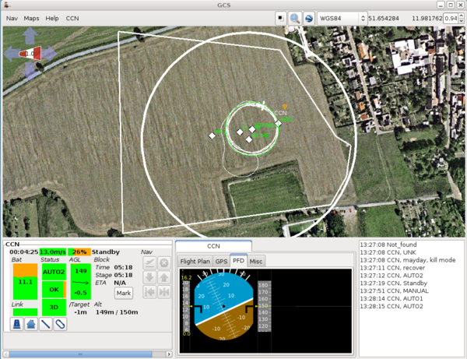Click the oval circuit button

tap(60, 324)
